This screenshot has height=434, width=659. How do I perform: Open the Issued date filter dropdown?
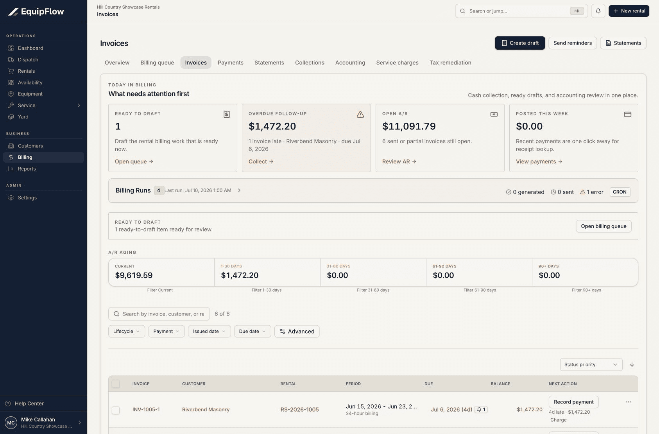point(210,331)
